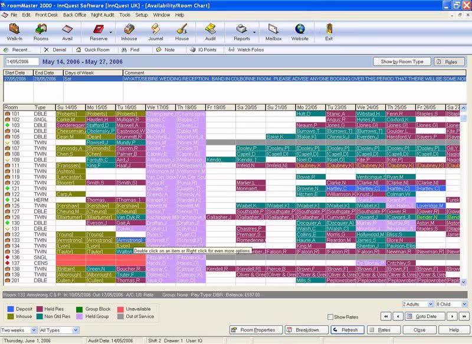Open the Walk-In toolbar icon
The image size is (472, 344).
[14, 32]
